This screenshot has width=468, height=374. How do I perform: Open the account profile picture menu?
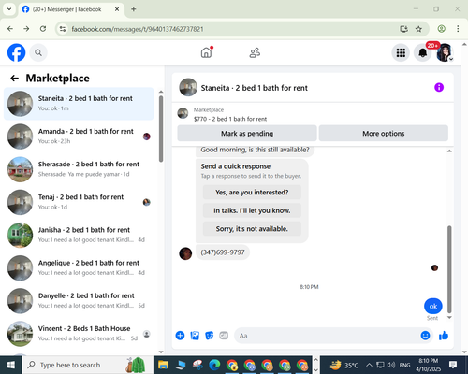pos(445,52)
